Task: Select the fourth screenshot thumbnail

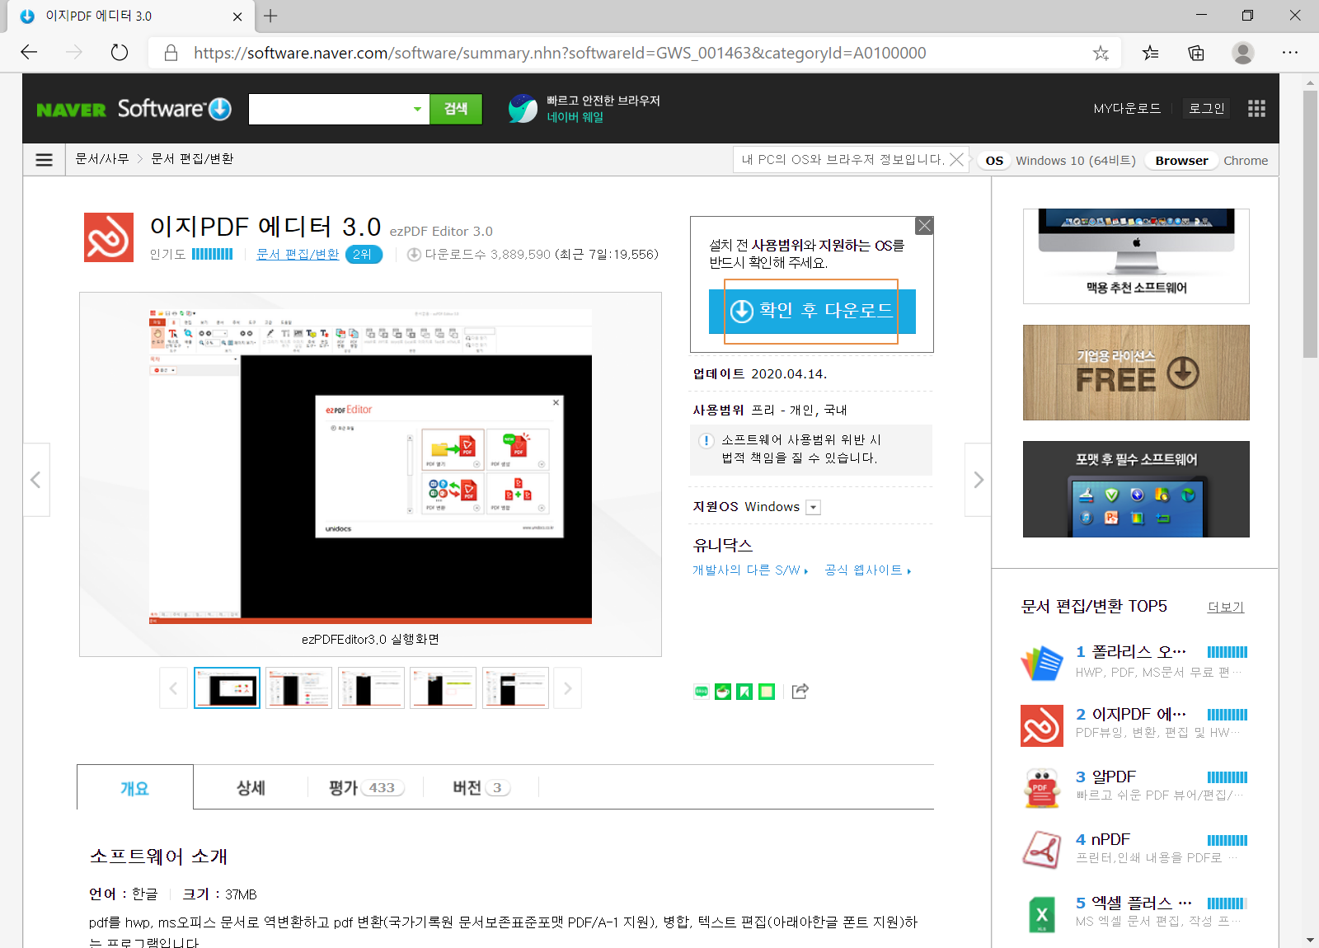Action: pyautogui.click(x=443, y=688)
